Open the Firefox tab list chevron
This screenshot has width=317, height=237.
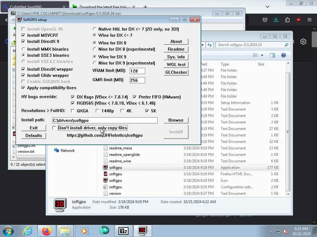(x=267, y=7)
